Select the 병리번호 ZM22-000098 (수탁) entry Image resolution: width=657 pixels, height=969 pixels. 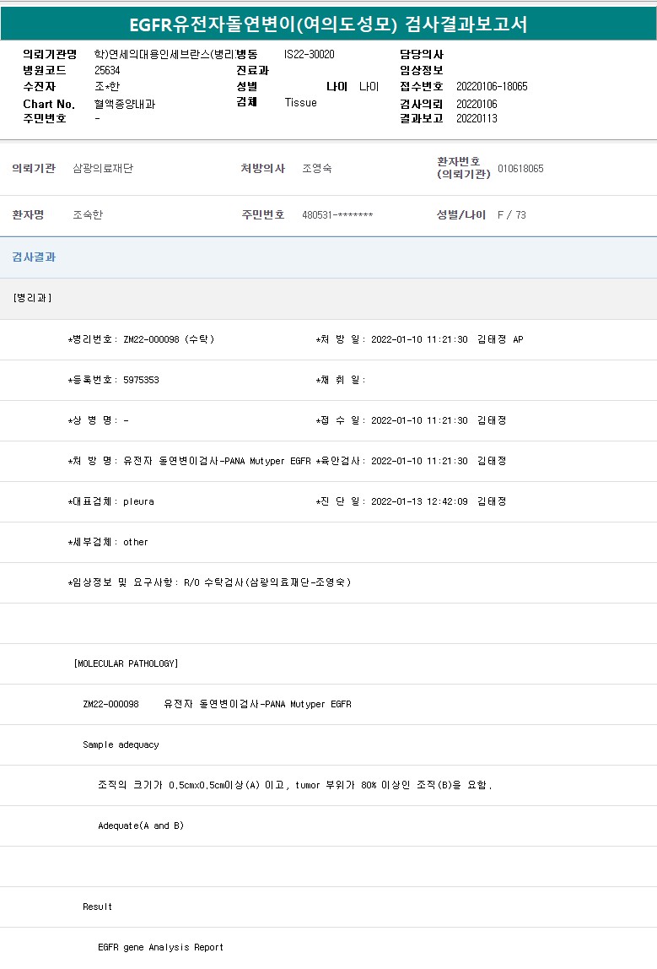point(142,339)
